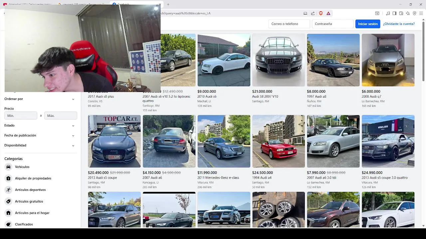Click Clasificados category icon
The height and width of the screenshot is (239, 426).
pos(8,224)
